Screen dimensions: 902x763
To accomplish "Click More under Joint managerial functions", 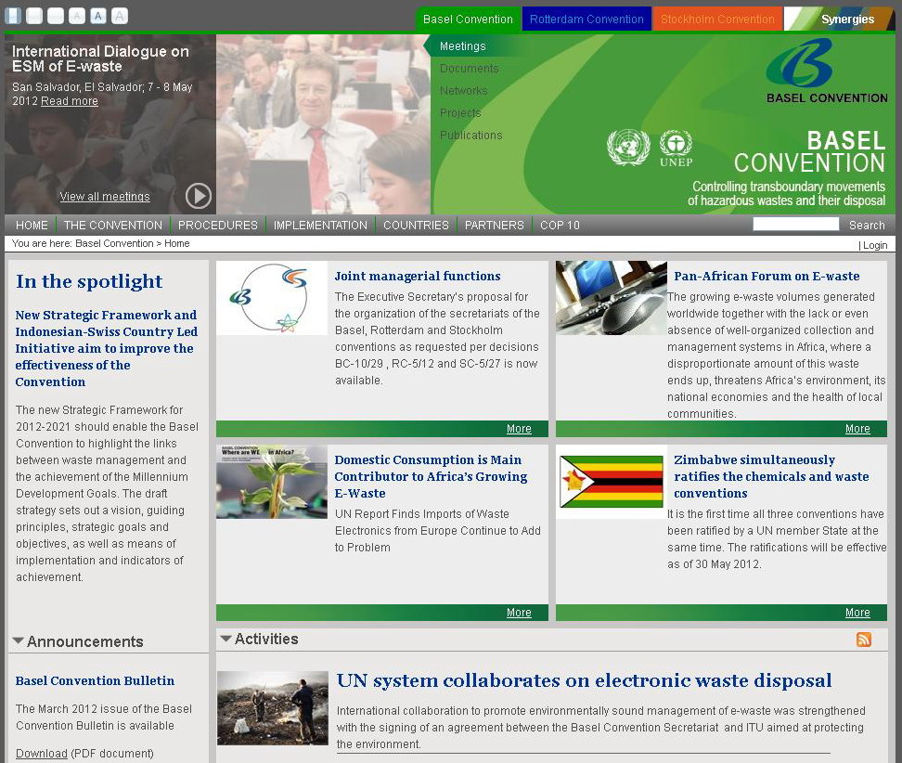I will (x=519, y=429).
